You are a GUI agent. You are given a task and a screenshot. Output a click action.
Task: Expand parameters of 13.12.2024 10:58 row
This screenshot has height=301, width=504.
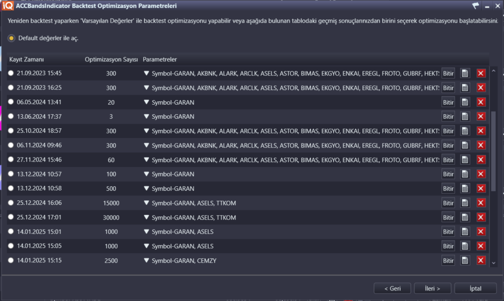146,188
